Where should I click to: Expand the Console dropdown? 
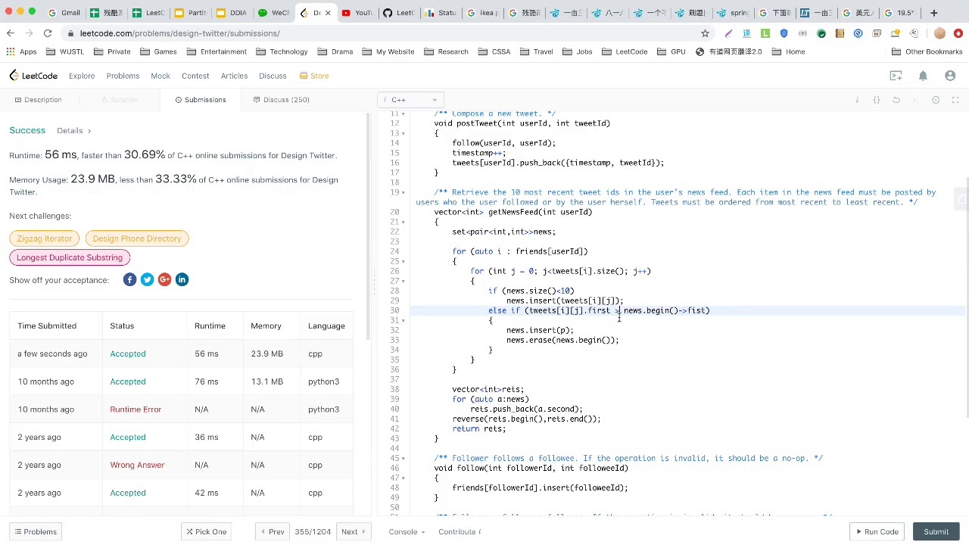[x=407, y=531]
